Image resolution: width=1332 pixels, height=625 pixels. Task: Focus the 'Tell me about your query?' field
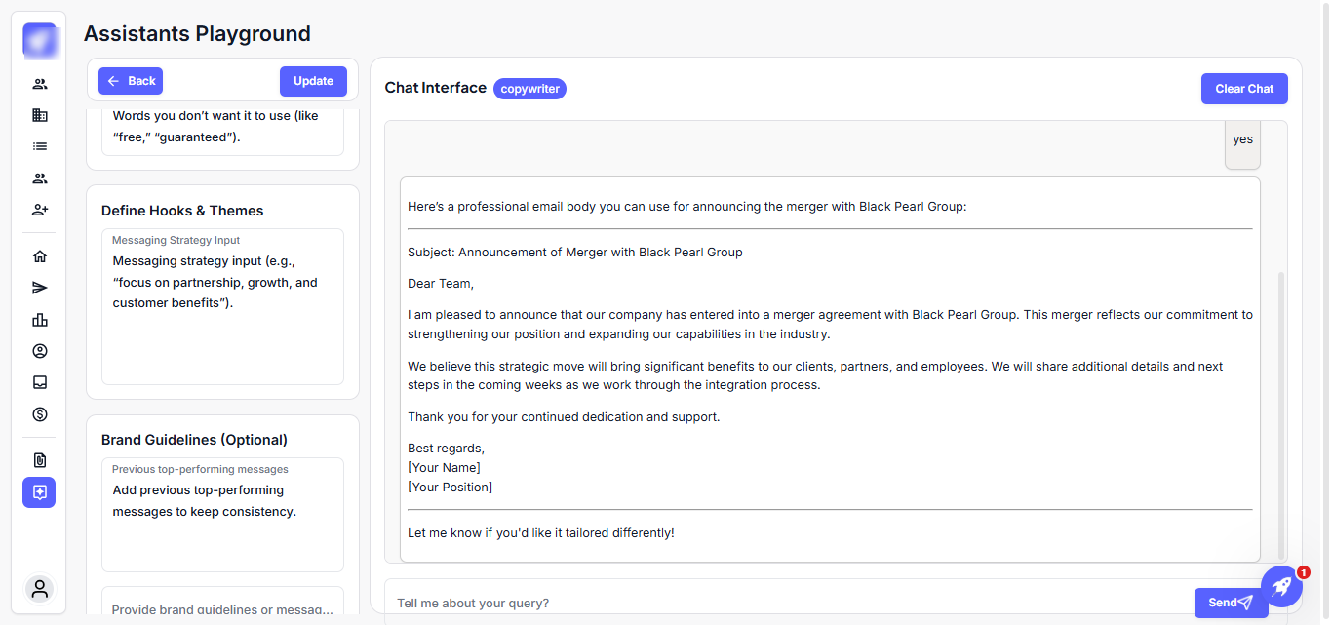(x=780, y=603)
